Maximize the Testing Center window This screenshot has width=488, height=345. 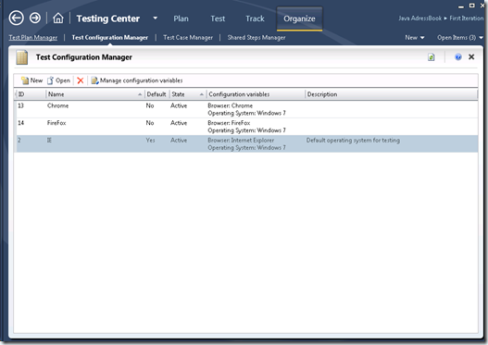point(472,6)
